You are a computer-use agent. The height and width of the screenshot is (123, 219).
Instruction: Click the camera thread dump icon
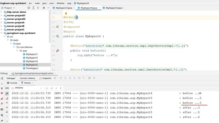(x=2, y=109)
